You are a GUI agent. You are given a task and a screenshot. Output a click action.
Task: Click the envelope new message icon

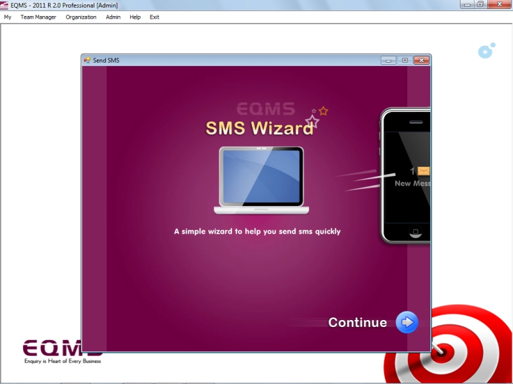[x=423, y=172]
